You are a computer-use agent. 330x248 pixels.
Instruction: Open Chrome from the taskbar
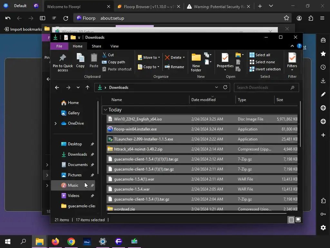pos(71,241)
